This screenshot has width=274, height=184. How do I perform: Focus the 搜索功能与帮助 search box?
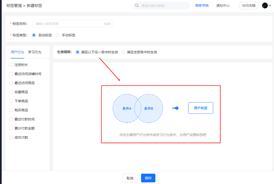pyautogui.click(x=161, y=6)
